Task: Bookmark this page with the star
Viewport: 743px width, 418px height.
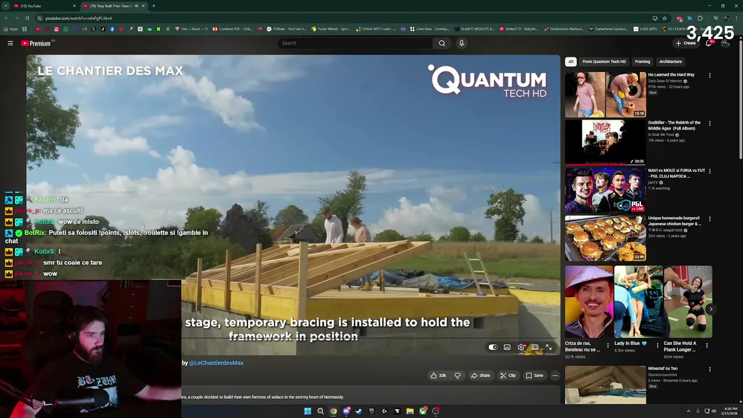Action: 665,18
